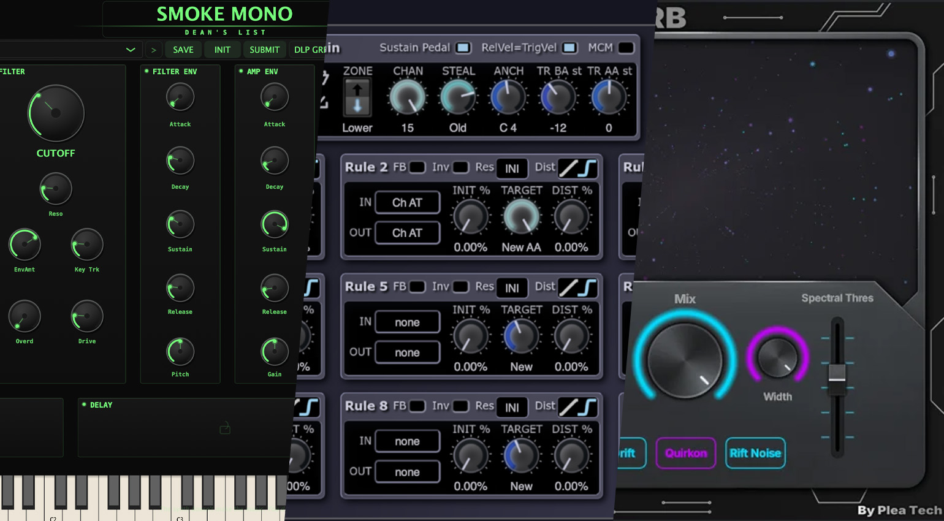Open the OUT none selector on Rule 8
The image size is (944, 521).
[x=407, y=471]
